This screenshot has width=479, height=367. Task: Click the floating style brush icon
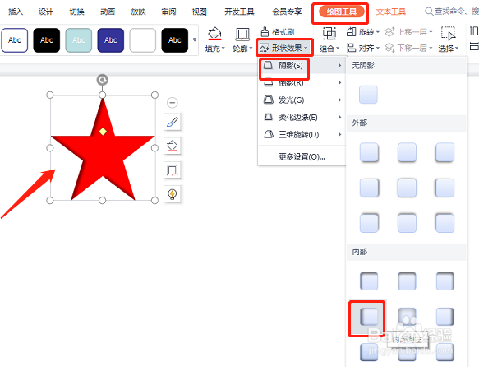[x=173, y=122]
